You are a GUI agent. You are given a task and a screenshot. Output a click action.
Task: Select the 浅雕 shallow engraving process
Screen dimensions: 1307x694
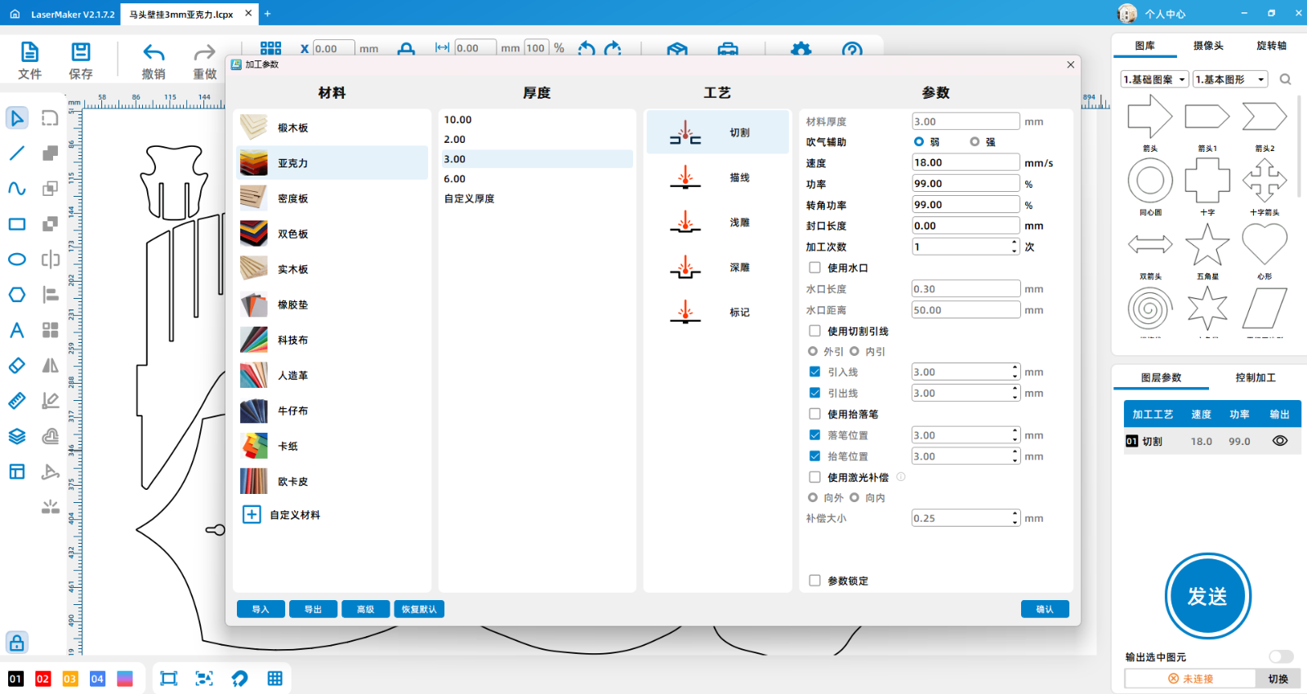[718, 222]
